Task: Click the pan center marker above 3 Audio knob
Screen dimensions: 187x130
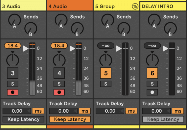Action: click(x=13, y=52)
